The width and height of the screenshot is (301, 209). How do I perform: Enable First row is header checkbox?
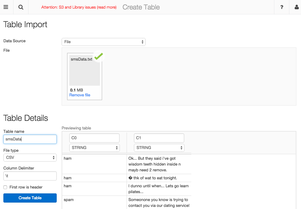[x=5, y=187]
